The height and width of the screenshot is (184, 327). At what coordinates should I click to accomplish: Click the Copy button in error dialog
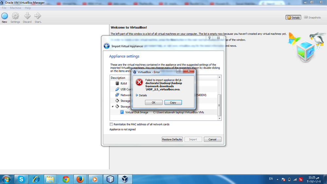coord(173,102)
